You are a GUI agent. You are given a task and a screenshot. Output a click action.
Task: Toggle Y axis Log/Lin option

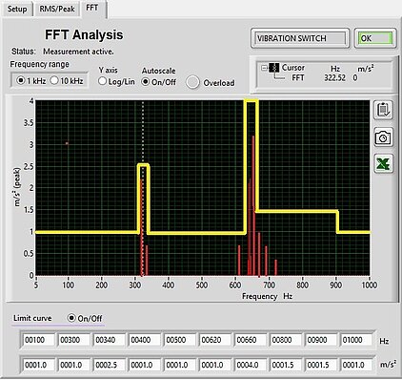pos(102,81)
